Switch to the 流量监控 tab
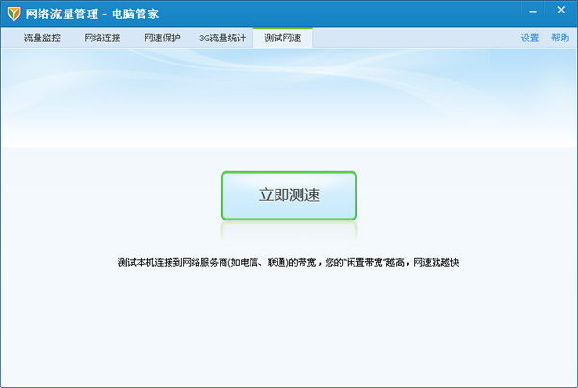 [42, 38]
